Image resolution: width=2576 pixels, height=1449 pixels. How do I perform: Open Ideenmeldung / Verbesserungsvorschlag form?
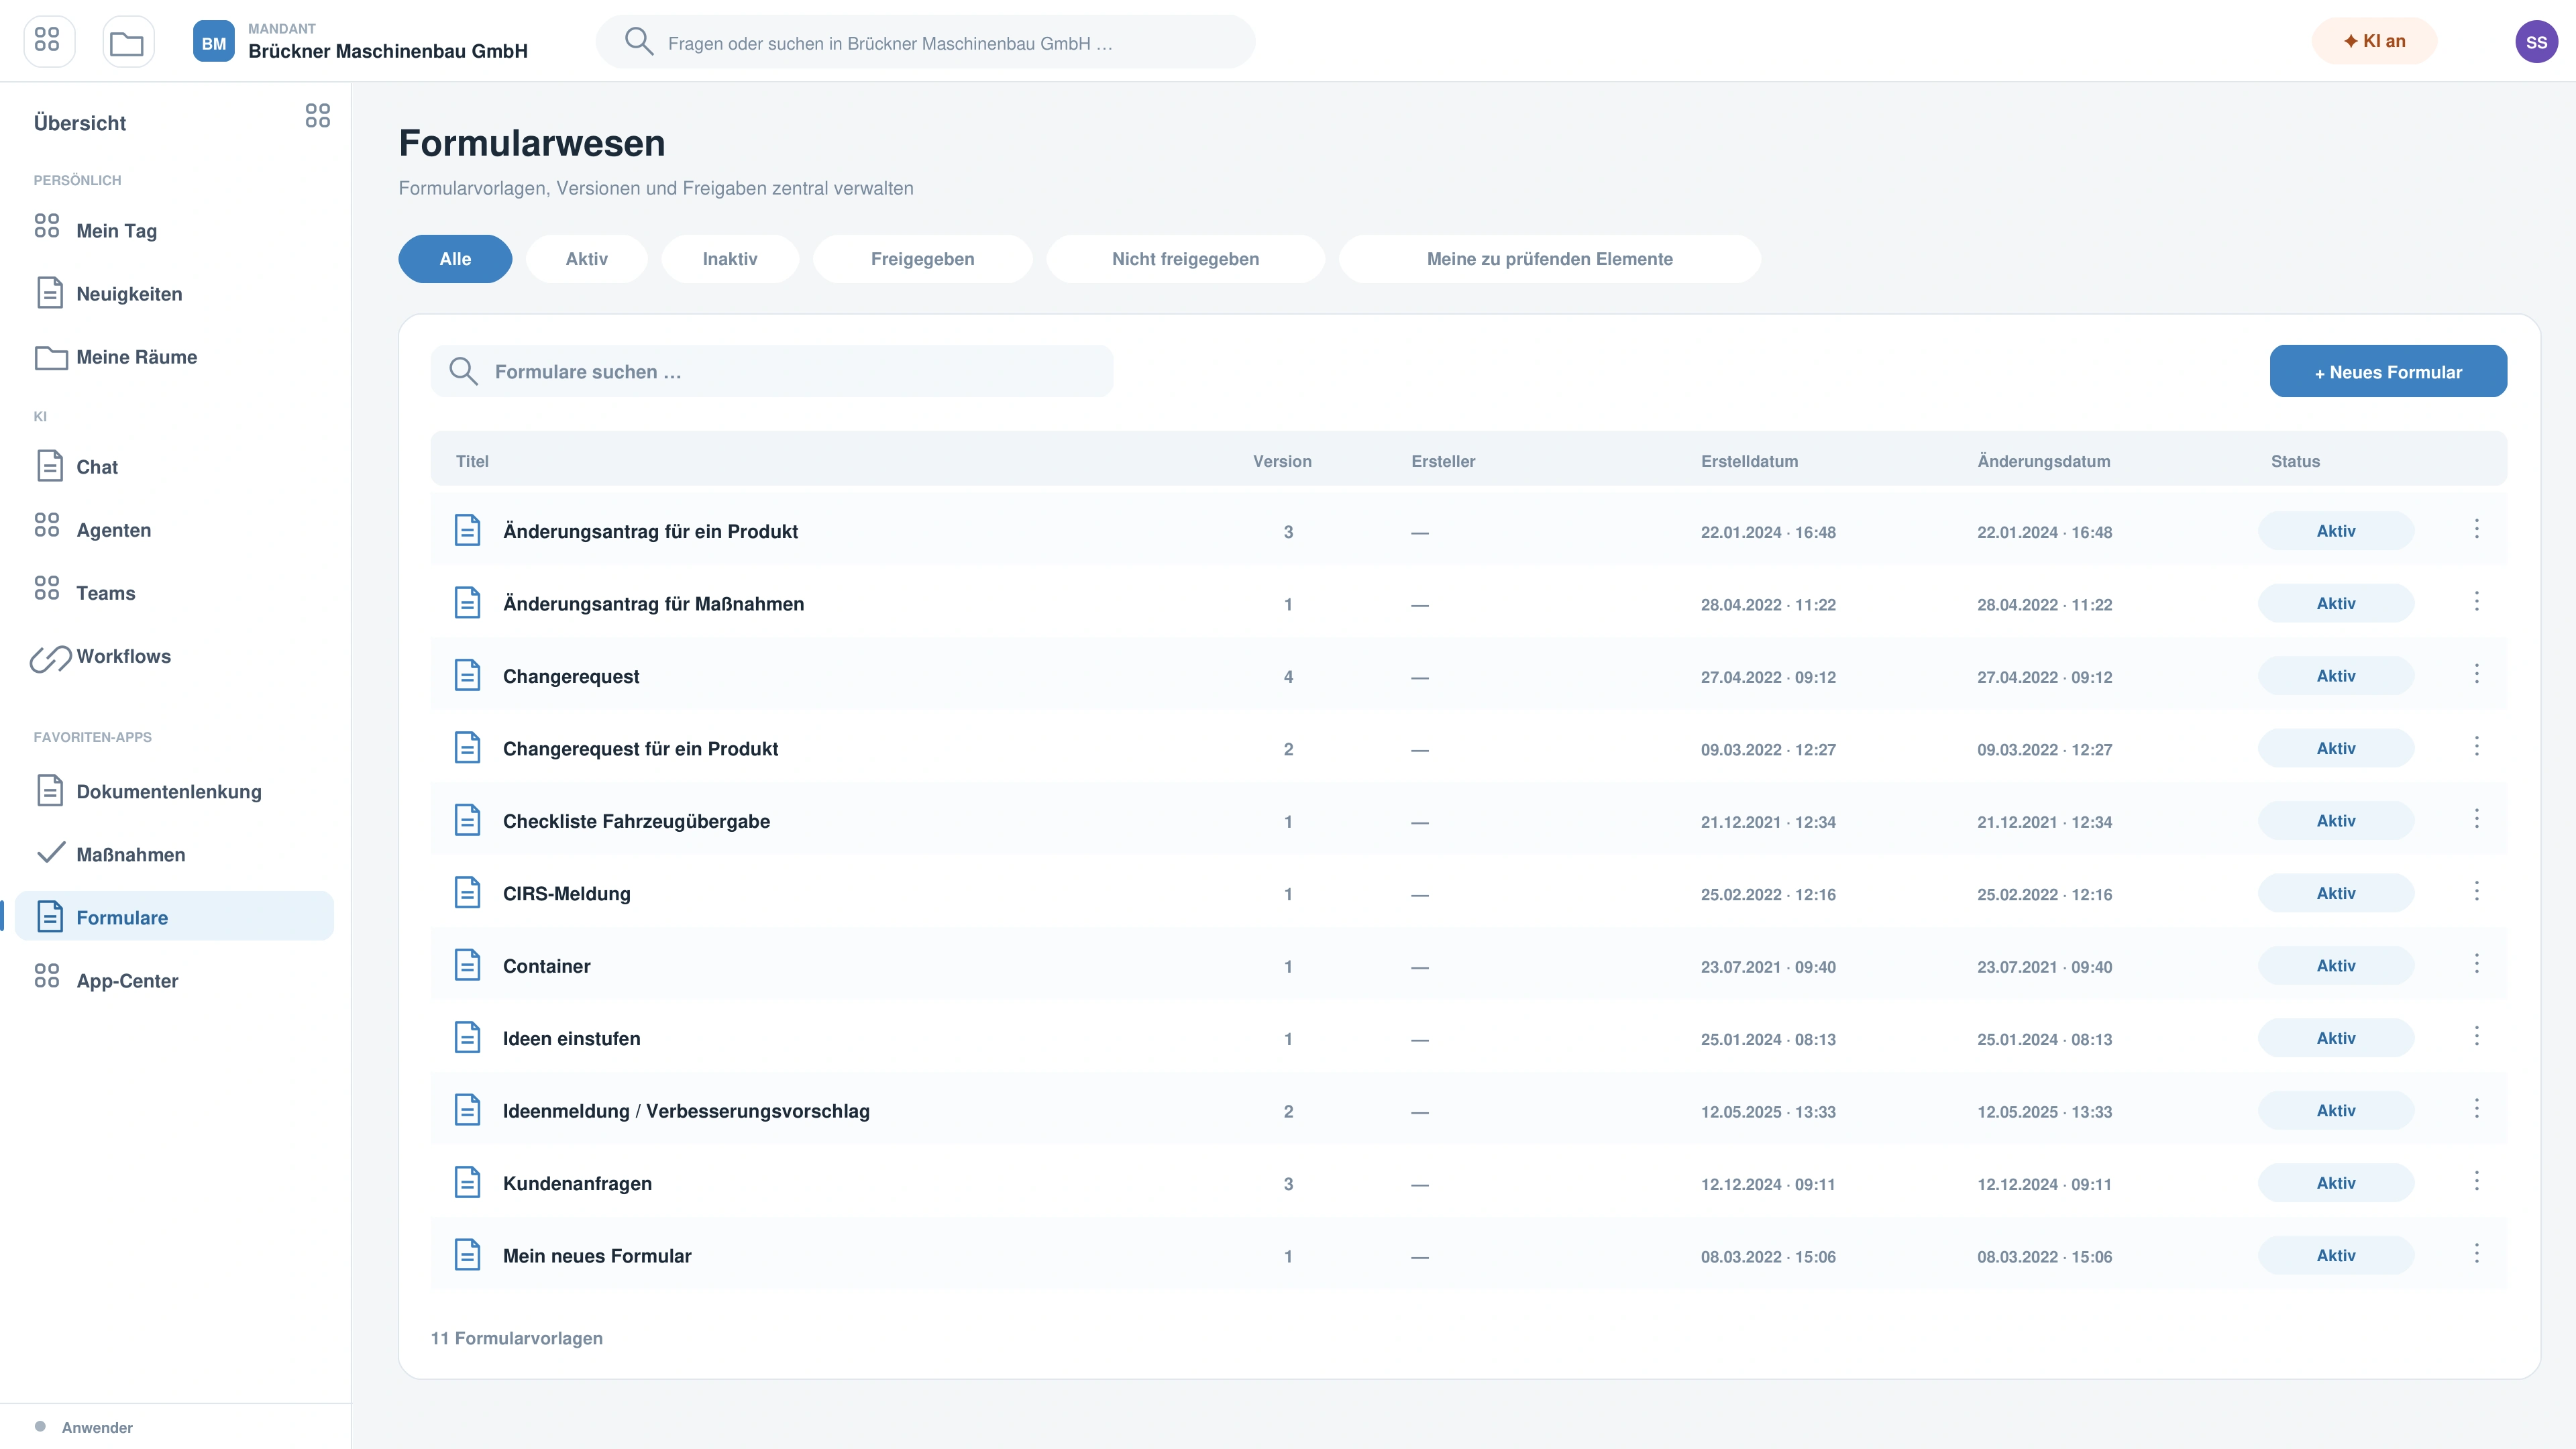point(686,1111)
